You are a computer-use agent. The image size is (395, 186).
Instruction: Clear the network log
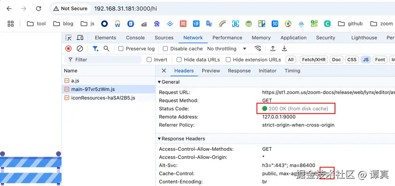click(80, 49)
